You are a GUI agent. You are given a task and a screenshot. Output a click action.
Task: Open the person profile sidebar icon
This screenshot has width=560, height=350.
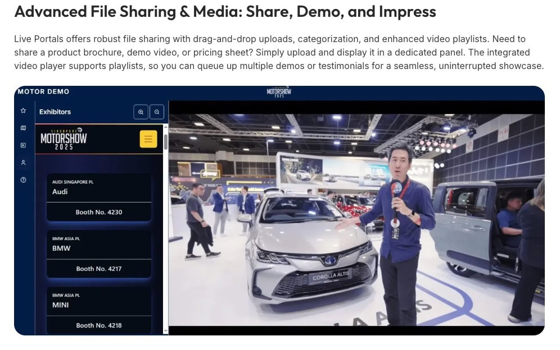click(23, 163)
